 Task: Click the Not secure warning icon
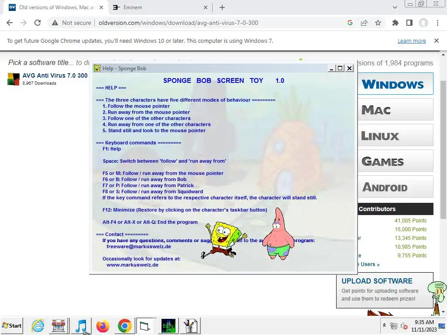(55, 23)
